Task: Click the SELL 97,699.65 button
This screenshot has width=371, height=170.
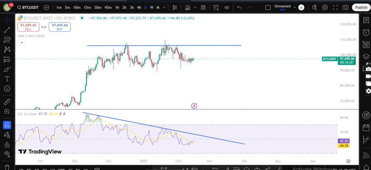Action: (x=28, y=27)
